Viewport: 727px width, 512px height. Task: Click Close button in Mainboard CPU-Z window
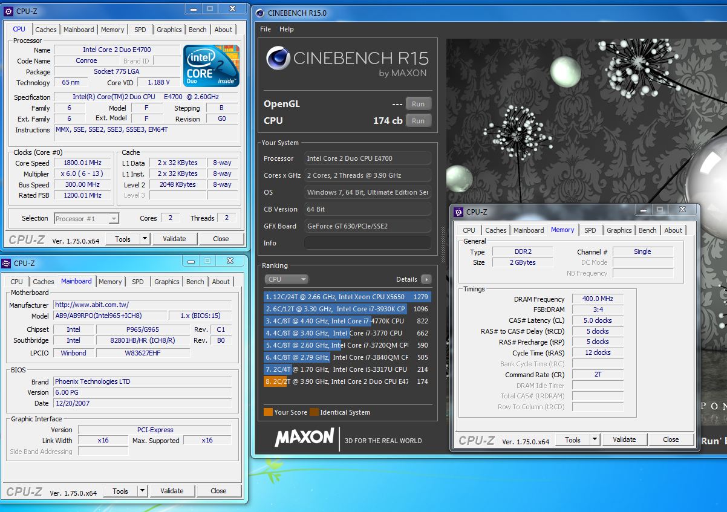click(x=219, y=491)
